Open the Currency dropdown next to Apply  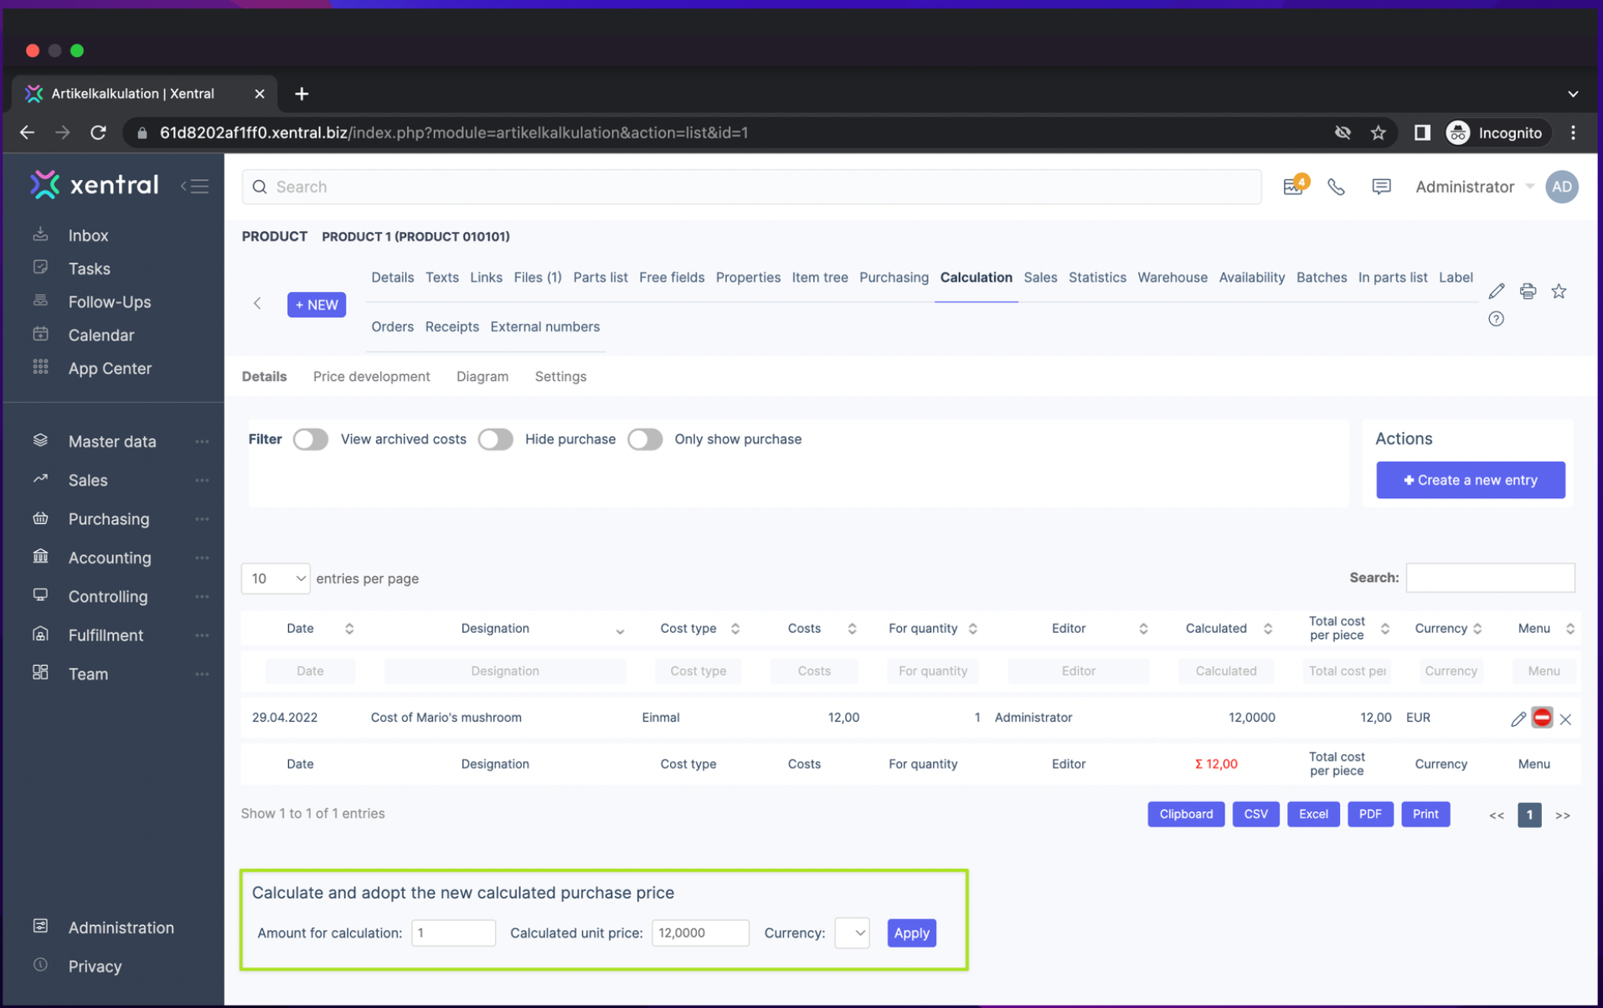pos(851,933)
